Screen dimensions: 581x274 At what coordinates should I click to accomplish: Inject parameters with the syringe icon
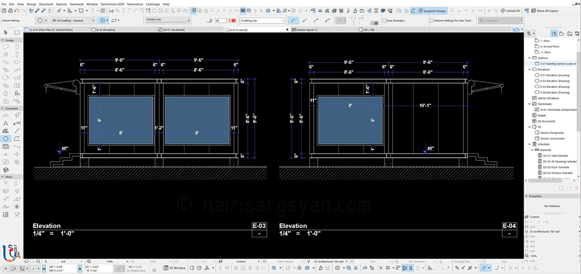pos(44,11)
